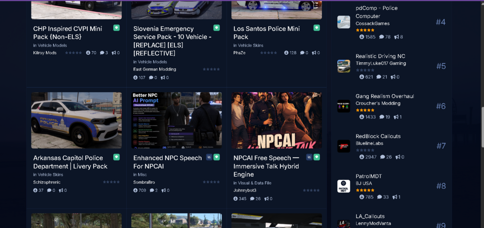Open Misc category under Enhanced NPC Speech
Viewport: 484px width, 228px height.
point(142,174)
